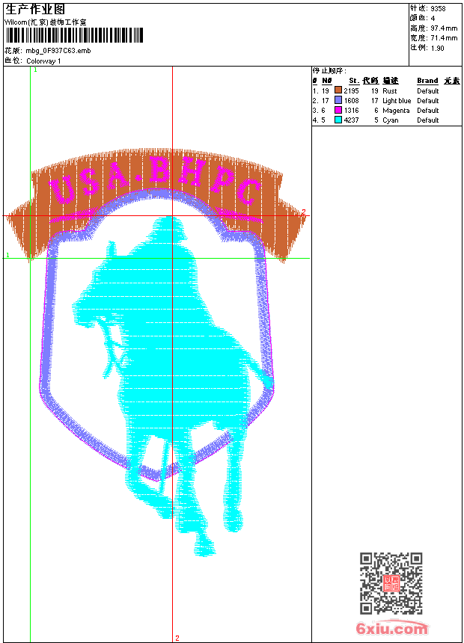Image resolution: width=464 pixels, height=643 pixels.
Task: Click the Magenta color swatch
Action: 338,110
